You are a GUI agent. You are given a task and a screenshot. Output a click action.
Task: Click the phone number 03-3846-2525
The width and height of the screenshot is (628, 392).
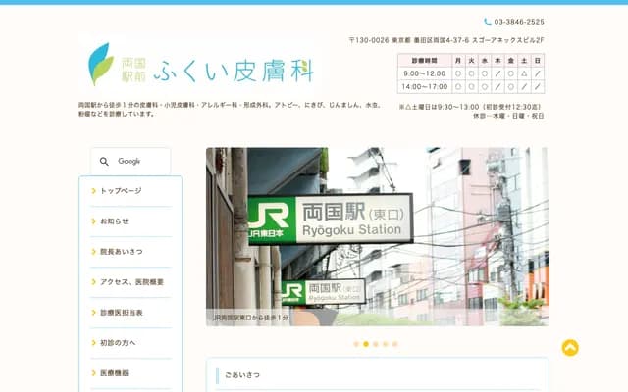point(519,22)
